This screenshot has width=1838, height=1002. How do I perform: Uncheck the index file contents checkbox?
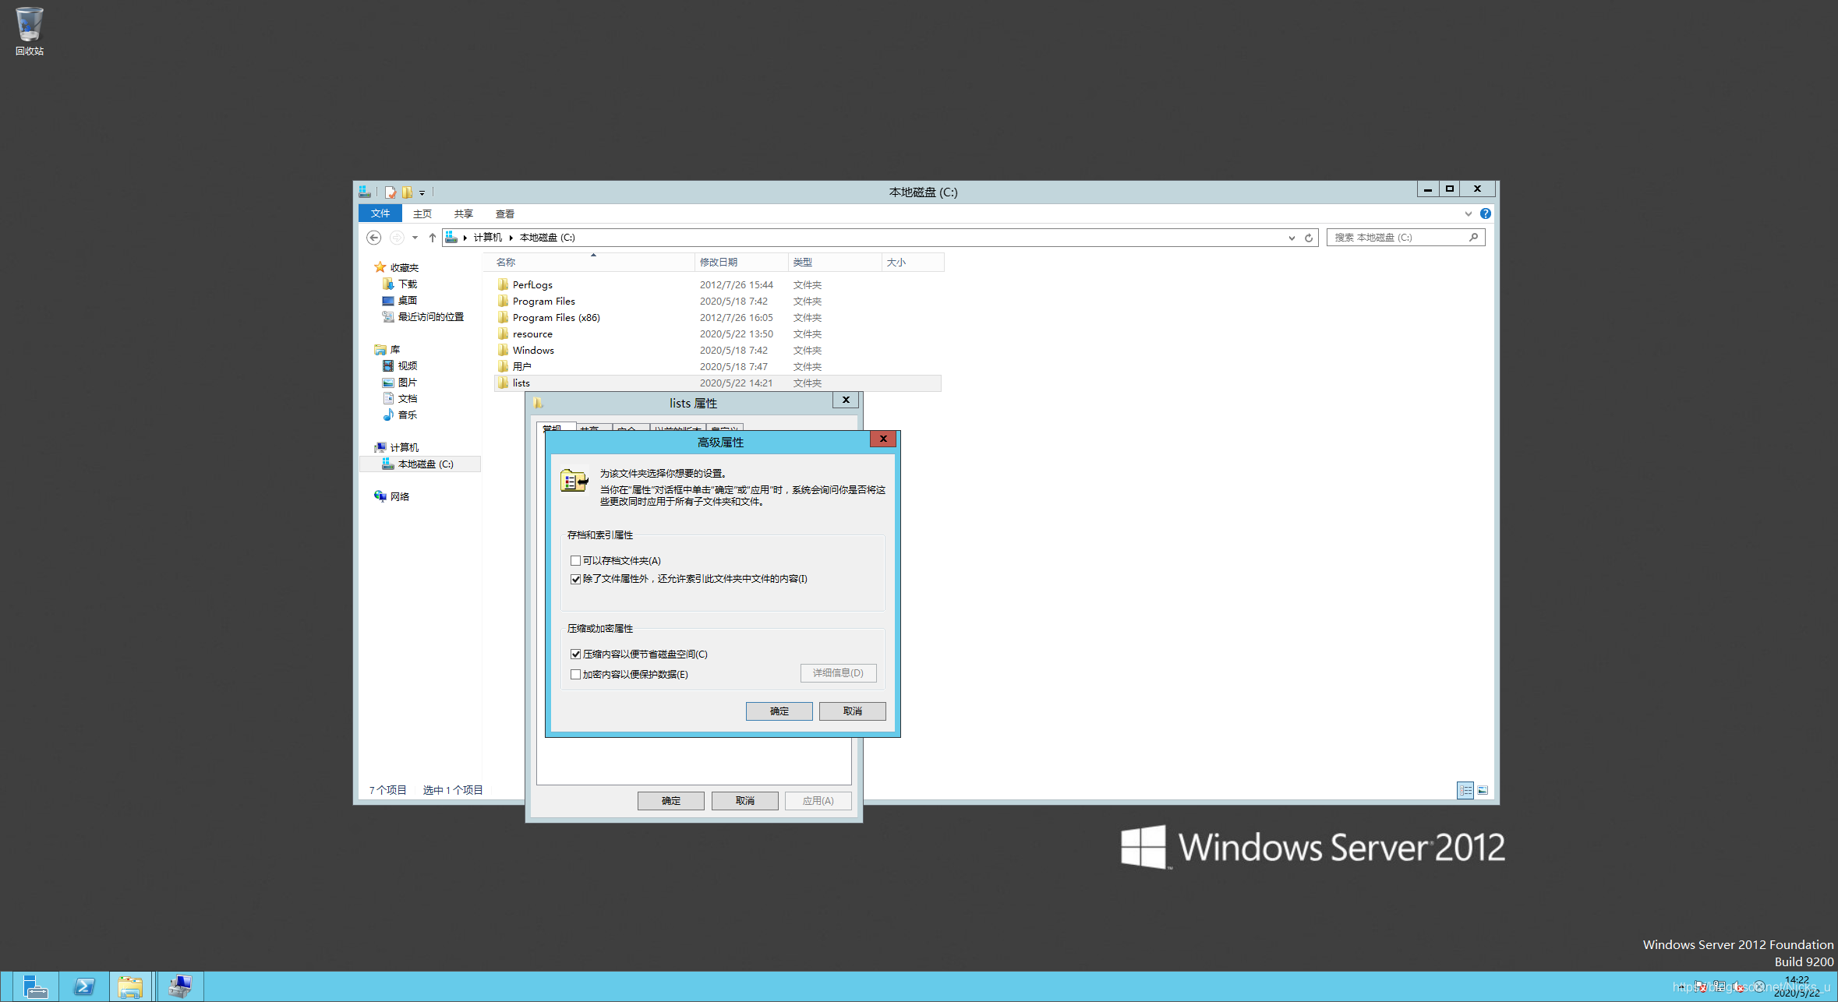[575, 579]
